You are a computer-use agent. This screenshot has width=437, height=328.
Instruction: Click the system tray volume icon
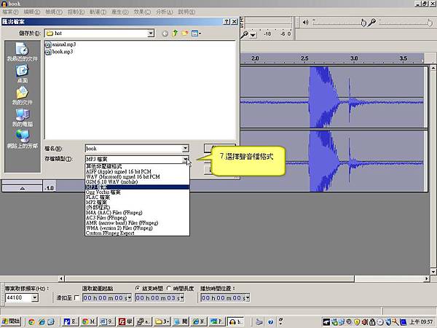365,322
